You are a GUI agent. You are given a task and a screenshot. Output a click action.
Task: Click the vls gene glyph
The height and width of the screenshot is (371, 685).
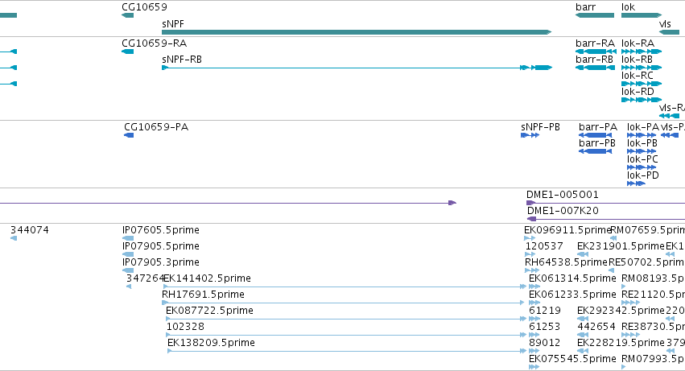669,32
